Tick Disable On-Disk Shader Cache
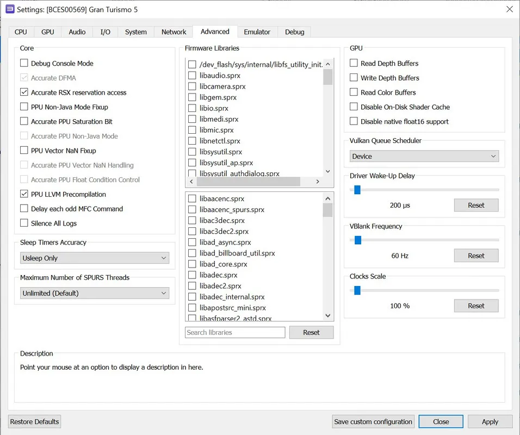Screen dimensions: 520x435 [354, 107]
